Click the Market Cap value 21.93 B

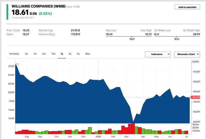(75, 30)
